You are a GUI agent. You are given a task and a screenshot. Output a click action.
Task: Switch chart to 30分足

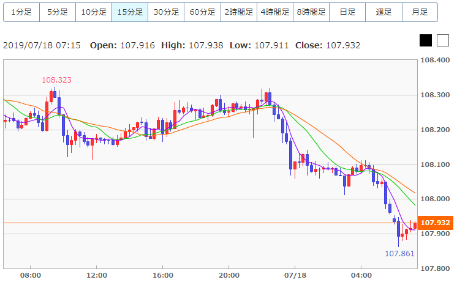(x=166, y=12)
